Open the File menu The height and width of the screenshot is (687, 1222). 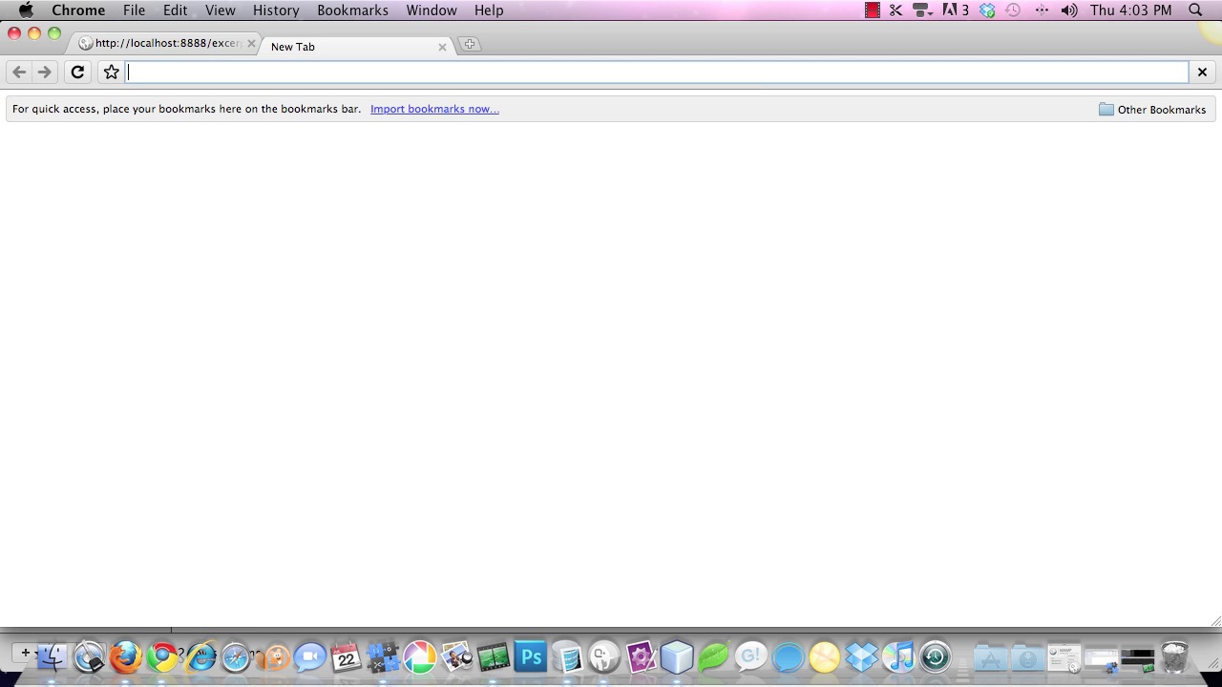point(134,10)
